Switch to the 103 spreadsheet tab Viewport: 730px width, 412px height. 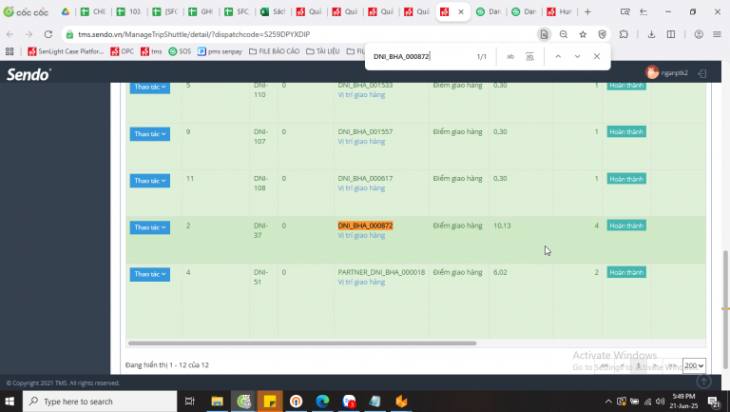(x=129, y=11)
